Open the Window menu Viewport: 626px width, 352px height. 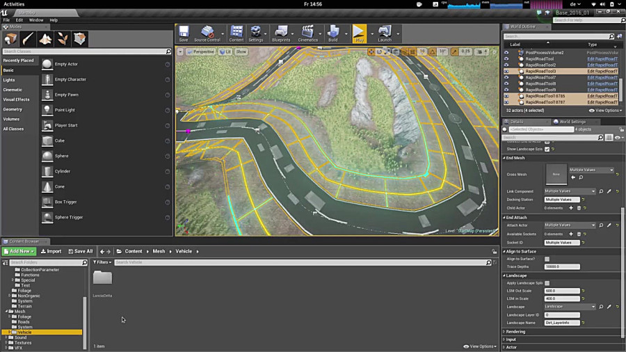36,20
